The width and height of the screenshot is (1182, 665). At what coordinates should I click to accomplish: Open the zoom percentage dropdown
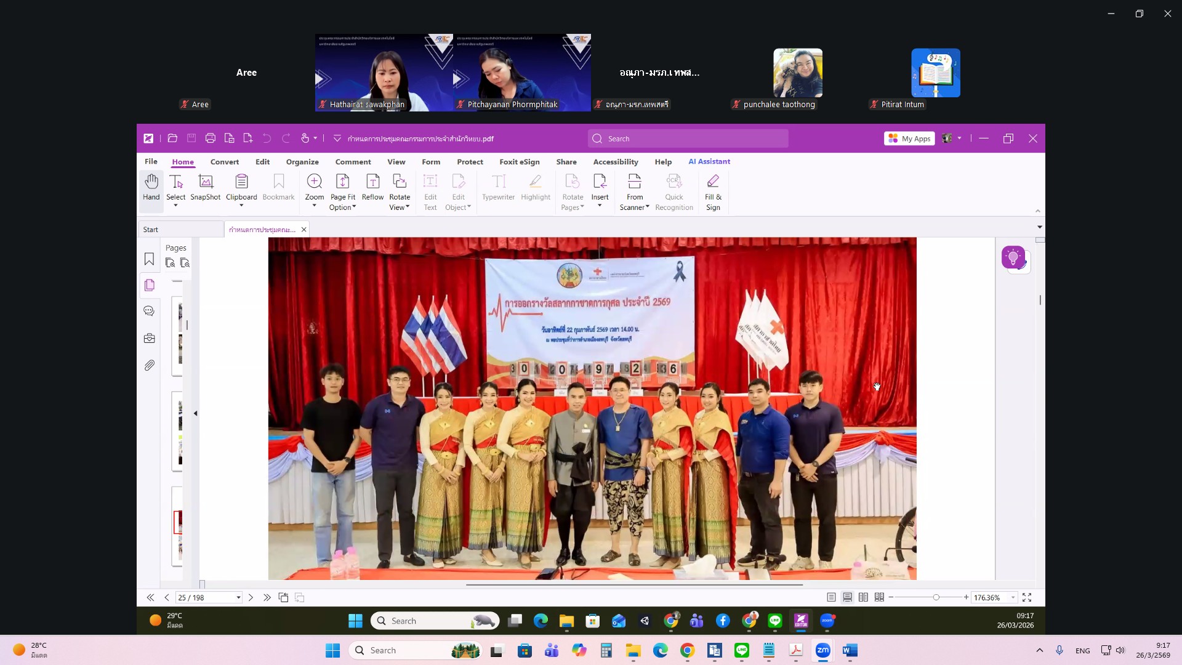point(1013,598)
